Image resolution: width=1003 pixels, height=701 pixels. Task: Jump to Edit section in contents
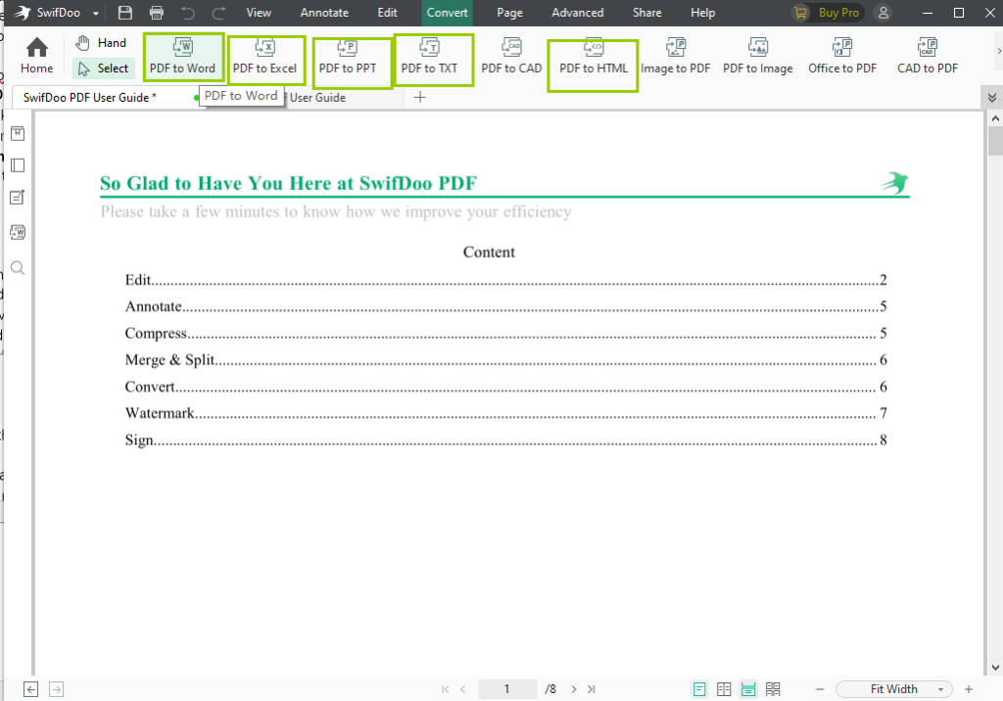pos(505,279)
